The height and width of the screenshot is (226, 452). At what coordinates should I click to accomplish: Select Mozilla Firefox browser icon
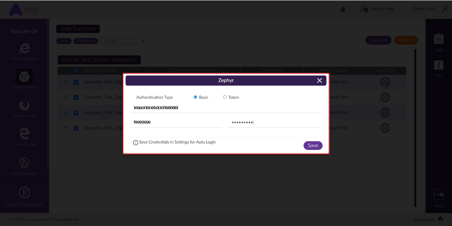pos(24,105)
